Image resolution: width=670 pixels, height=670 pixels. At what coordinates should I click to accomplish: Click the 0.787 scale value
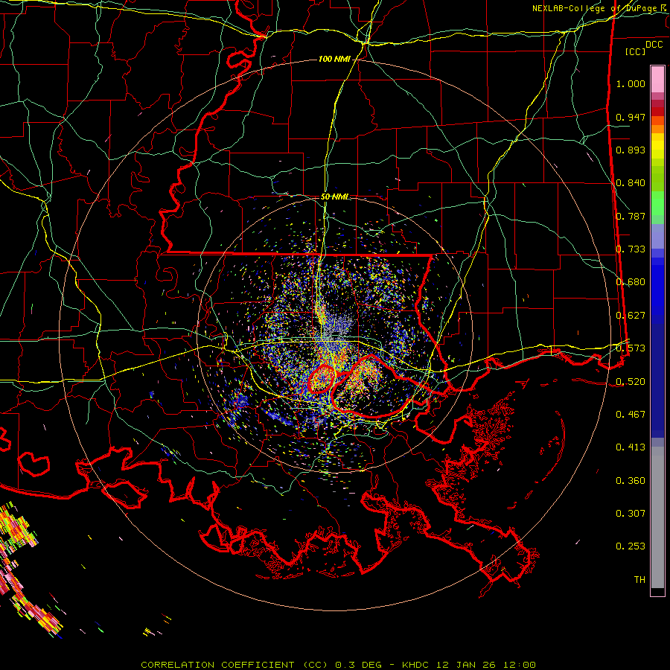[x=631, y=216]
